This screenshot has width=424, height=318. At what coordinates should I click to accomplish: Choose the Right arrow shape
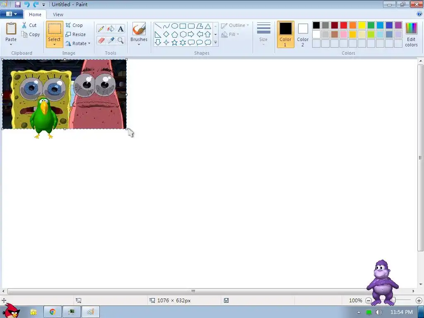pyautogui.click(x=191, y=34)
